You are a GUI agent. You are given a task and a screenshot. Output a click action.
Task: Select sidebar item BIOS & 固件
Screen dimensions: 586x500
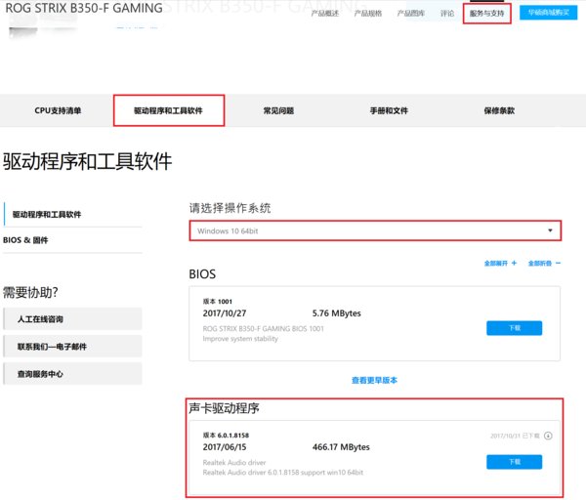25,240
